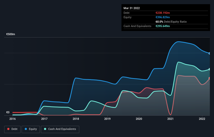Click the Mar 31 2022 tooltip date
The width and height of the screenshot is (214, 137).
132,8
